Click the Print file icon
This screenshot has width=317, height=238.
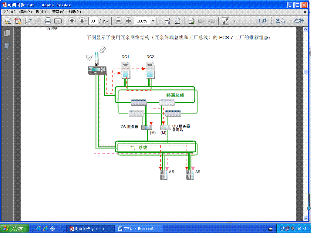point(48,21)
